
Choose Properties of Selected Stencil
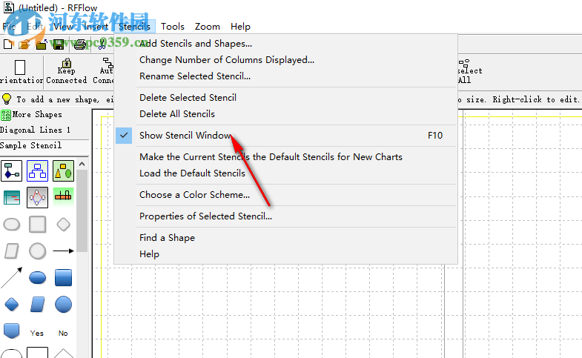205,216
